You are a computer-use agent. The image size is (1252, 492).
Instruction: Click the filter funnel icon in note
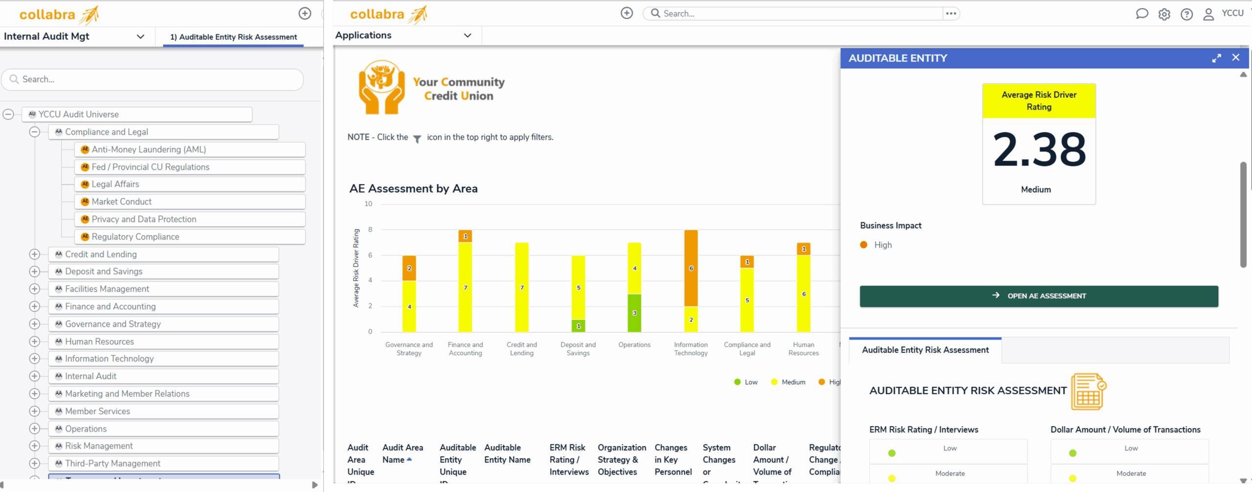coord(417,139)
